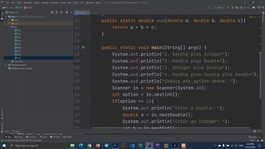This screenshot has height=149, width=265.
Task: Click the warnings indicator in editor corner
Action: click(x=251, y=17)
